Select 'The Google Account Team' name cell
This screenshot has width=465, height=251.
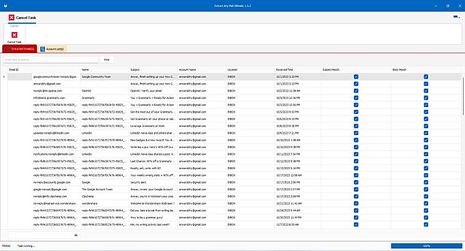[105, 190]
